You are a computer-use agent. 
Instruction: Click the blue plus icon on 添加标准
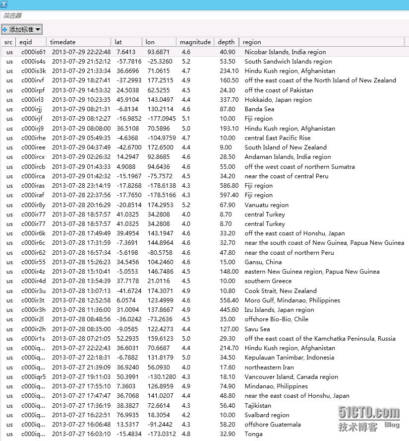tap(4, 29)
